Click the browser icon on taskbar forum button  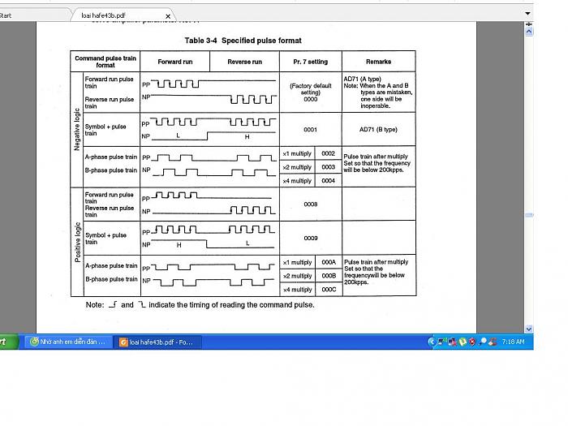click(x=34, y=342)
